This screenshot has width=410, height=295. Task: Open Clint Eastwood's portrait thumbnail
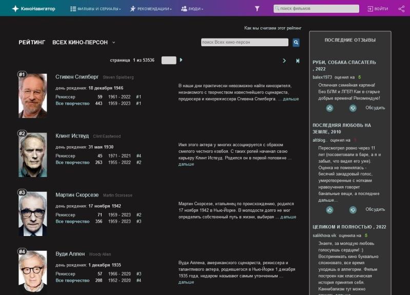tap(33, 155)
